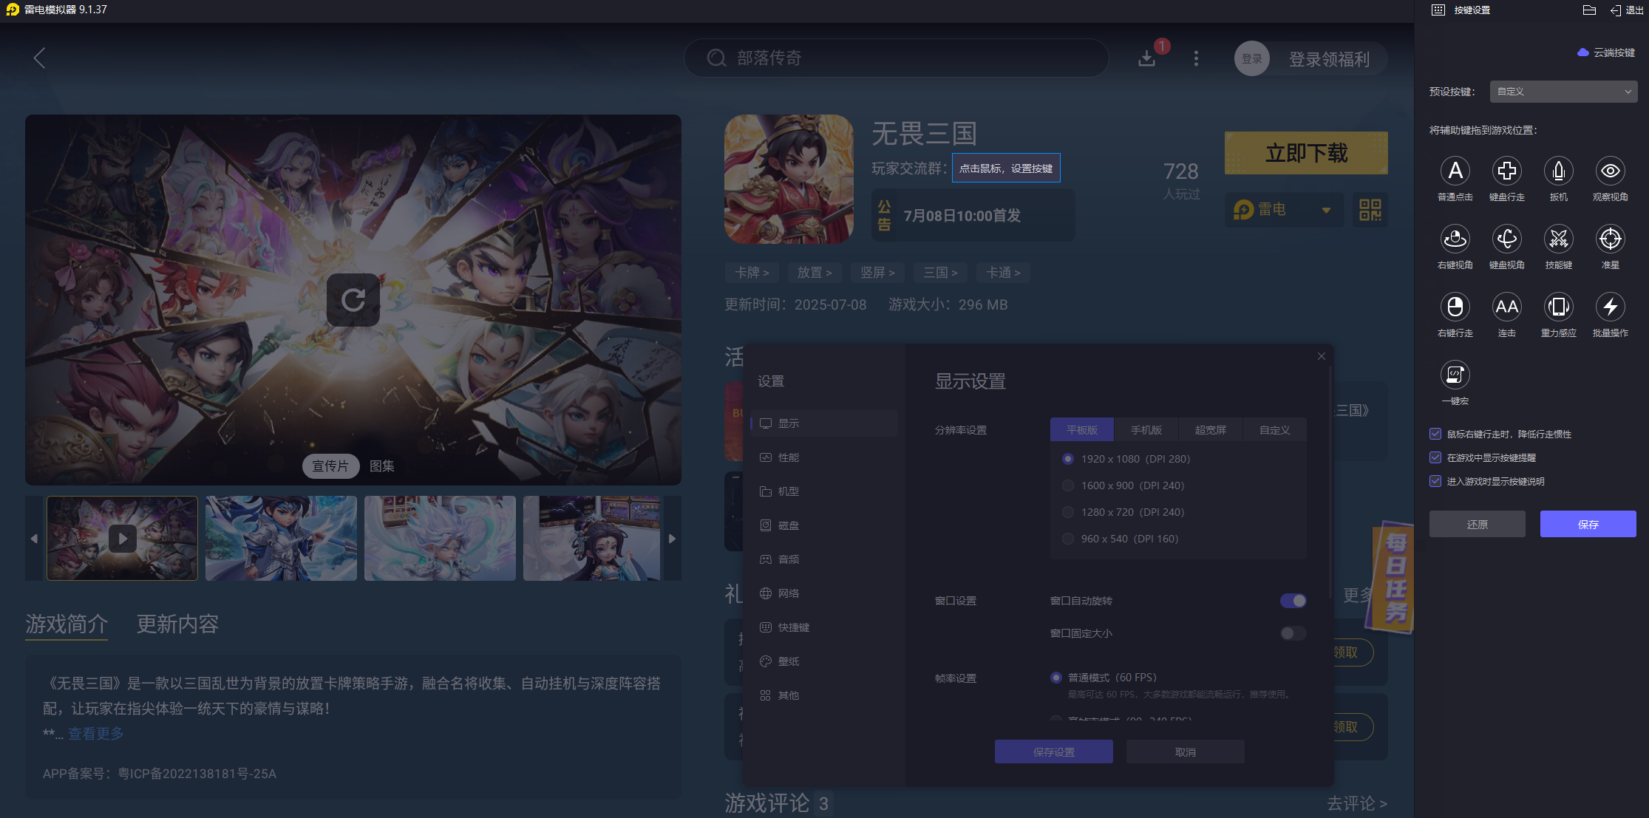Click 取消 button in settings
This screenshot has height=818, width=1649.
pos(1185,751)
